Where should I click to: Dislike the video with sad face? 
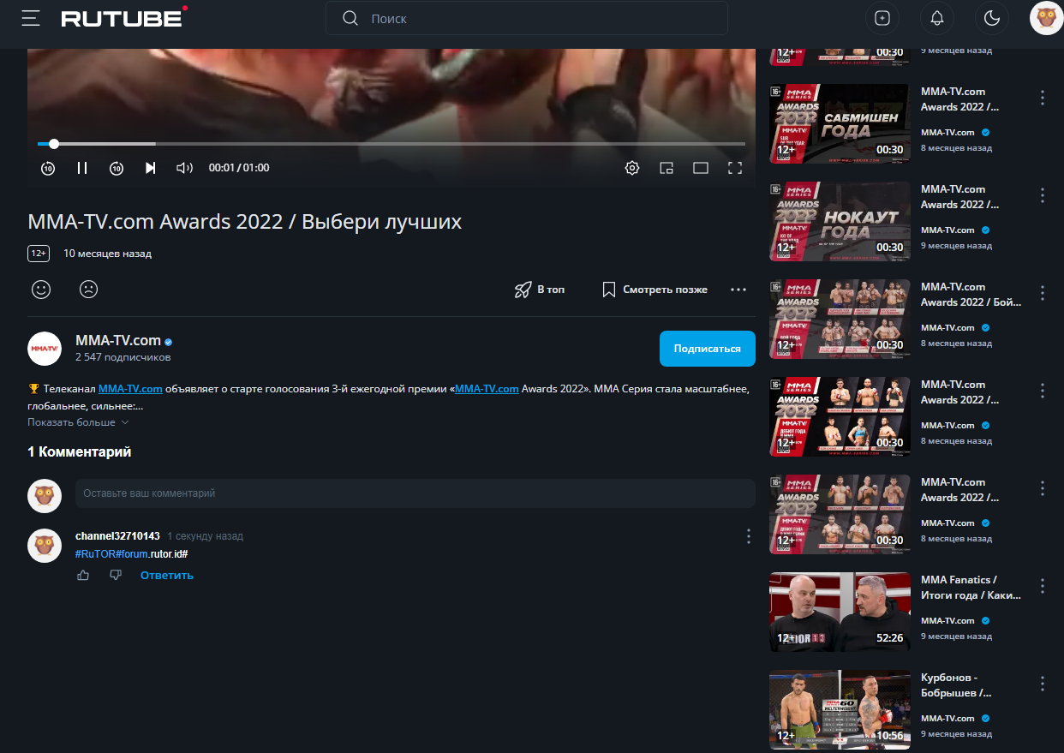(88, 290)
